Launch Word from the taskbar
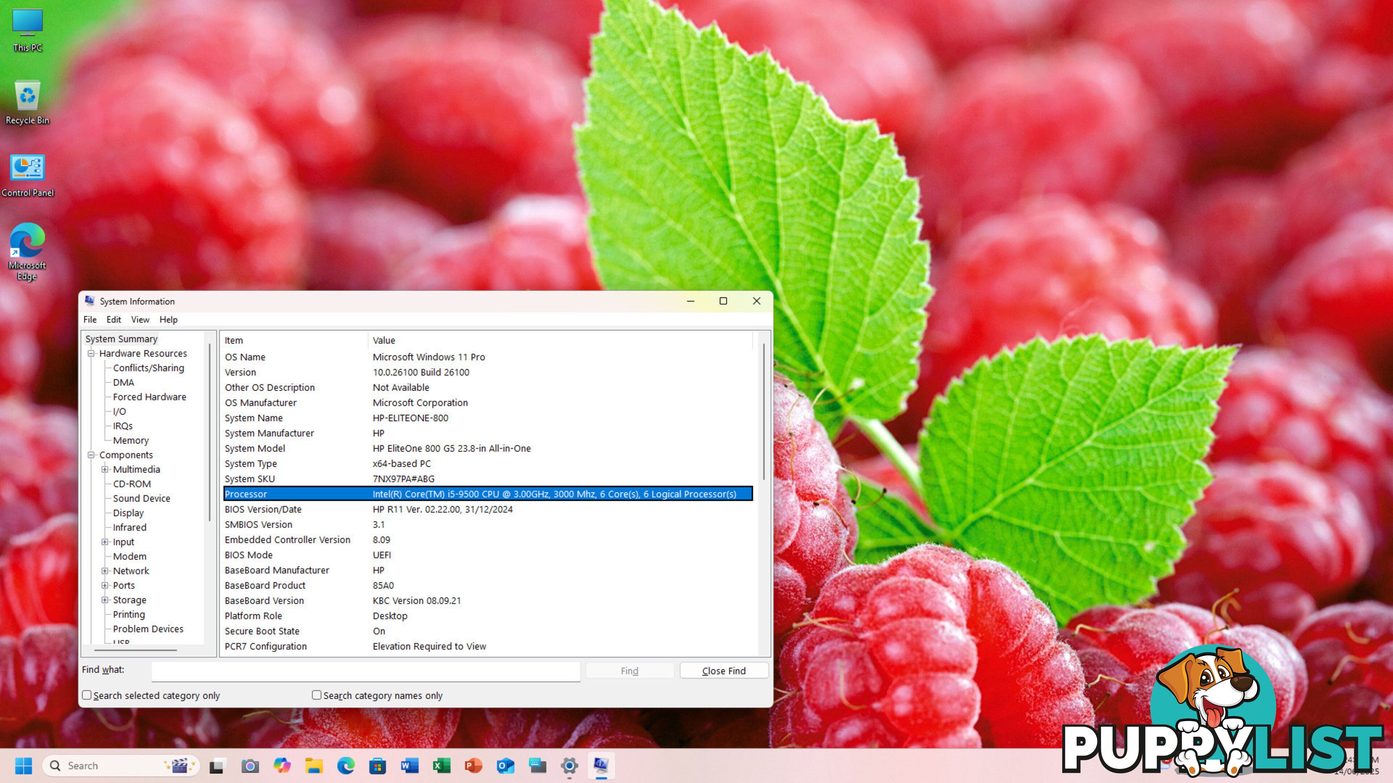Image resolution: width=1393 pixels, height=783 pixels. click(409, 766)
